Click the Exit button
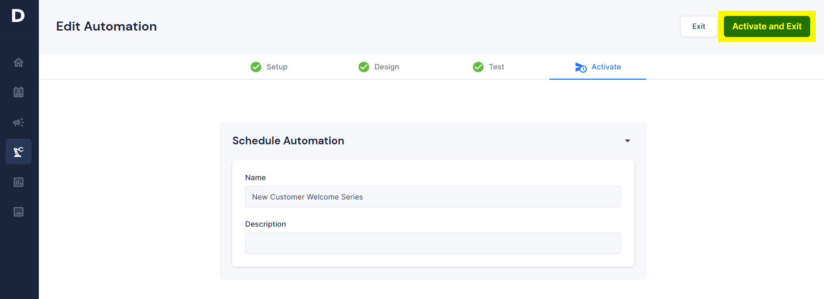Viewport: 824px width, 299px height. (699, 26)
